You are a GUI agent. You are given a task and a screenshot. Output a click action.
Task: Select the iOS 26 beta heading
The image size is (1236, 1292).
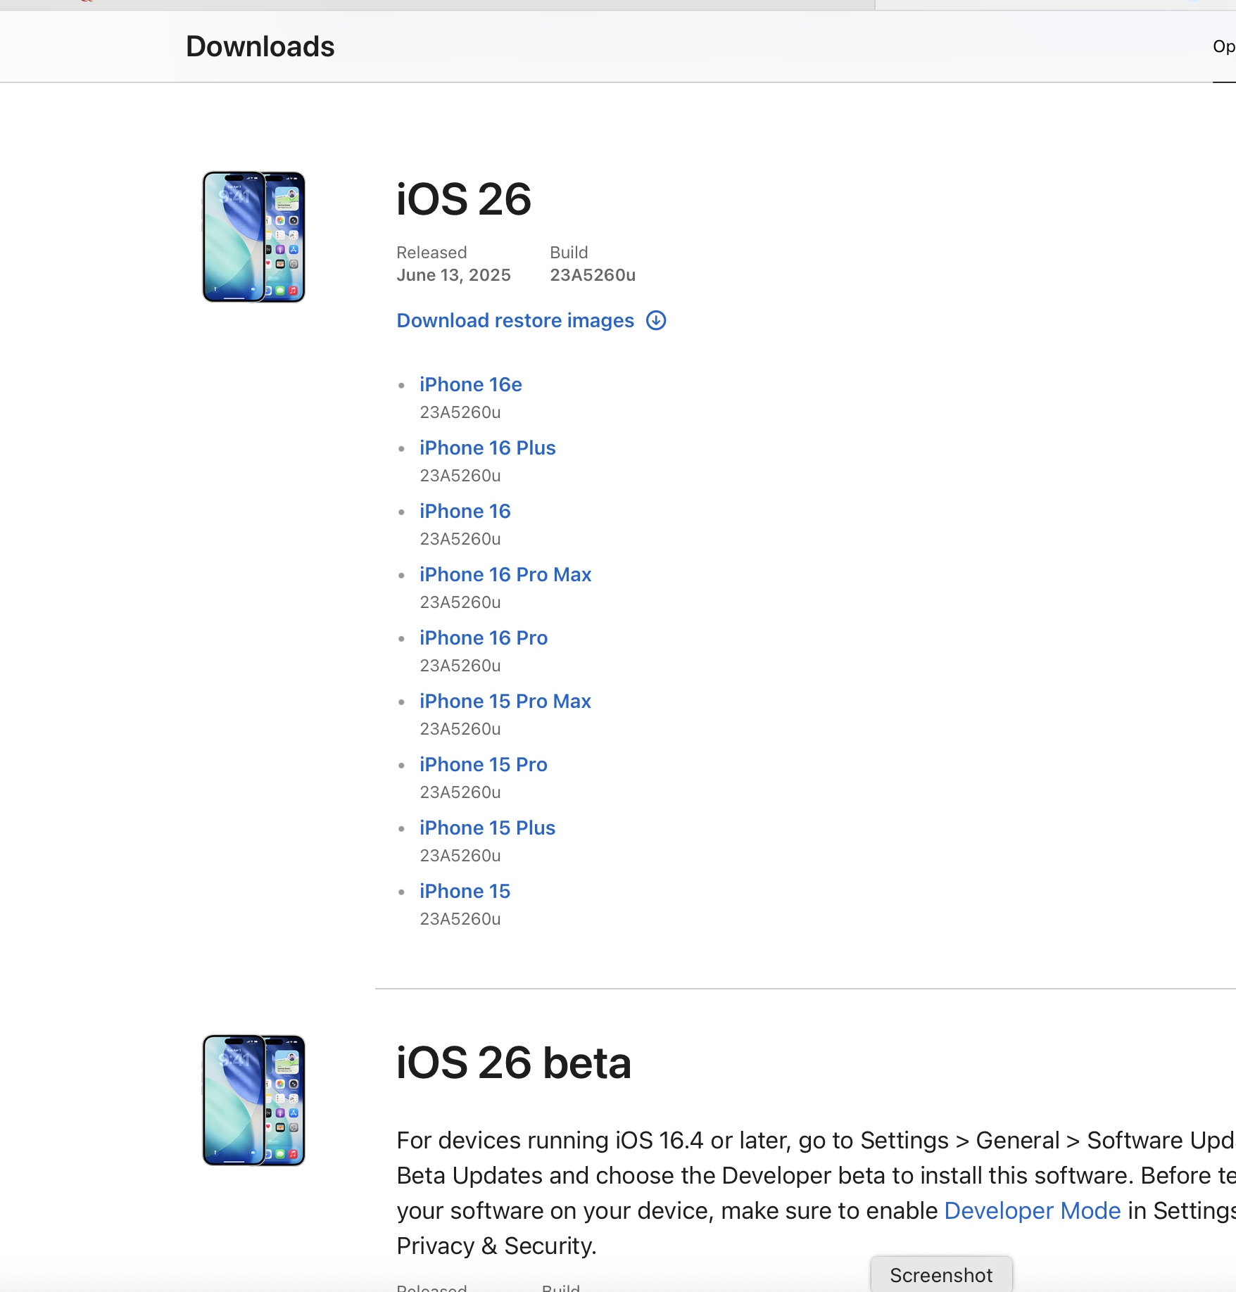click(514, 1063)
